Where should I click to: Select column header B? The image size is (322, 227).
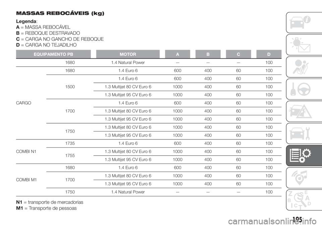point(208,54)
